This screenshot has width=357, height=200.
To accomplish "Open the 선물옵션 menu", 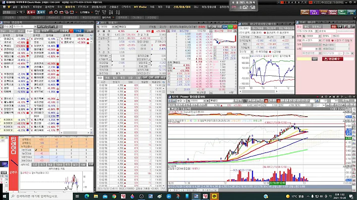I will click(114, 7).
